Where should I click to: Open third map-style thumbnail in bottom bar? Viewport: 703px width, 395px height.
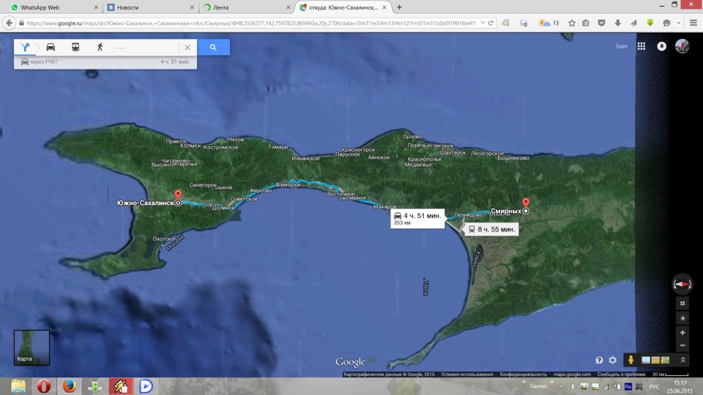(665, 360)
